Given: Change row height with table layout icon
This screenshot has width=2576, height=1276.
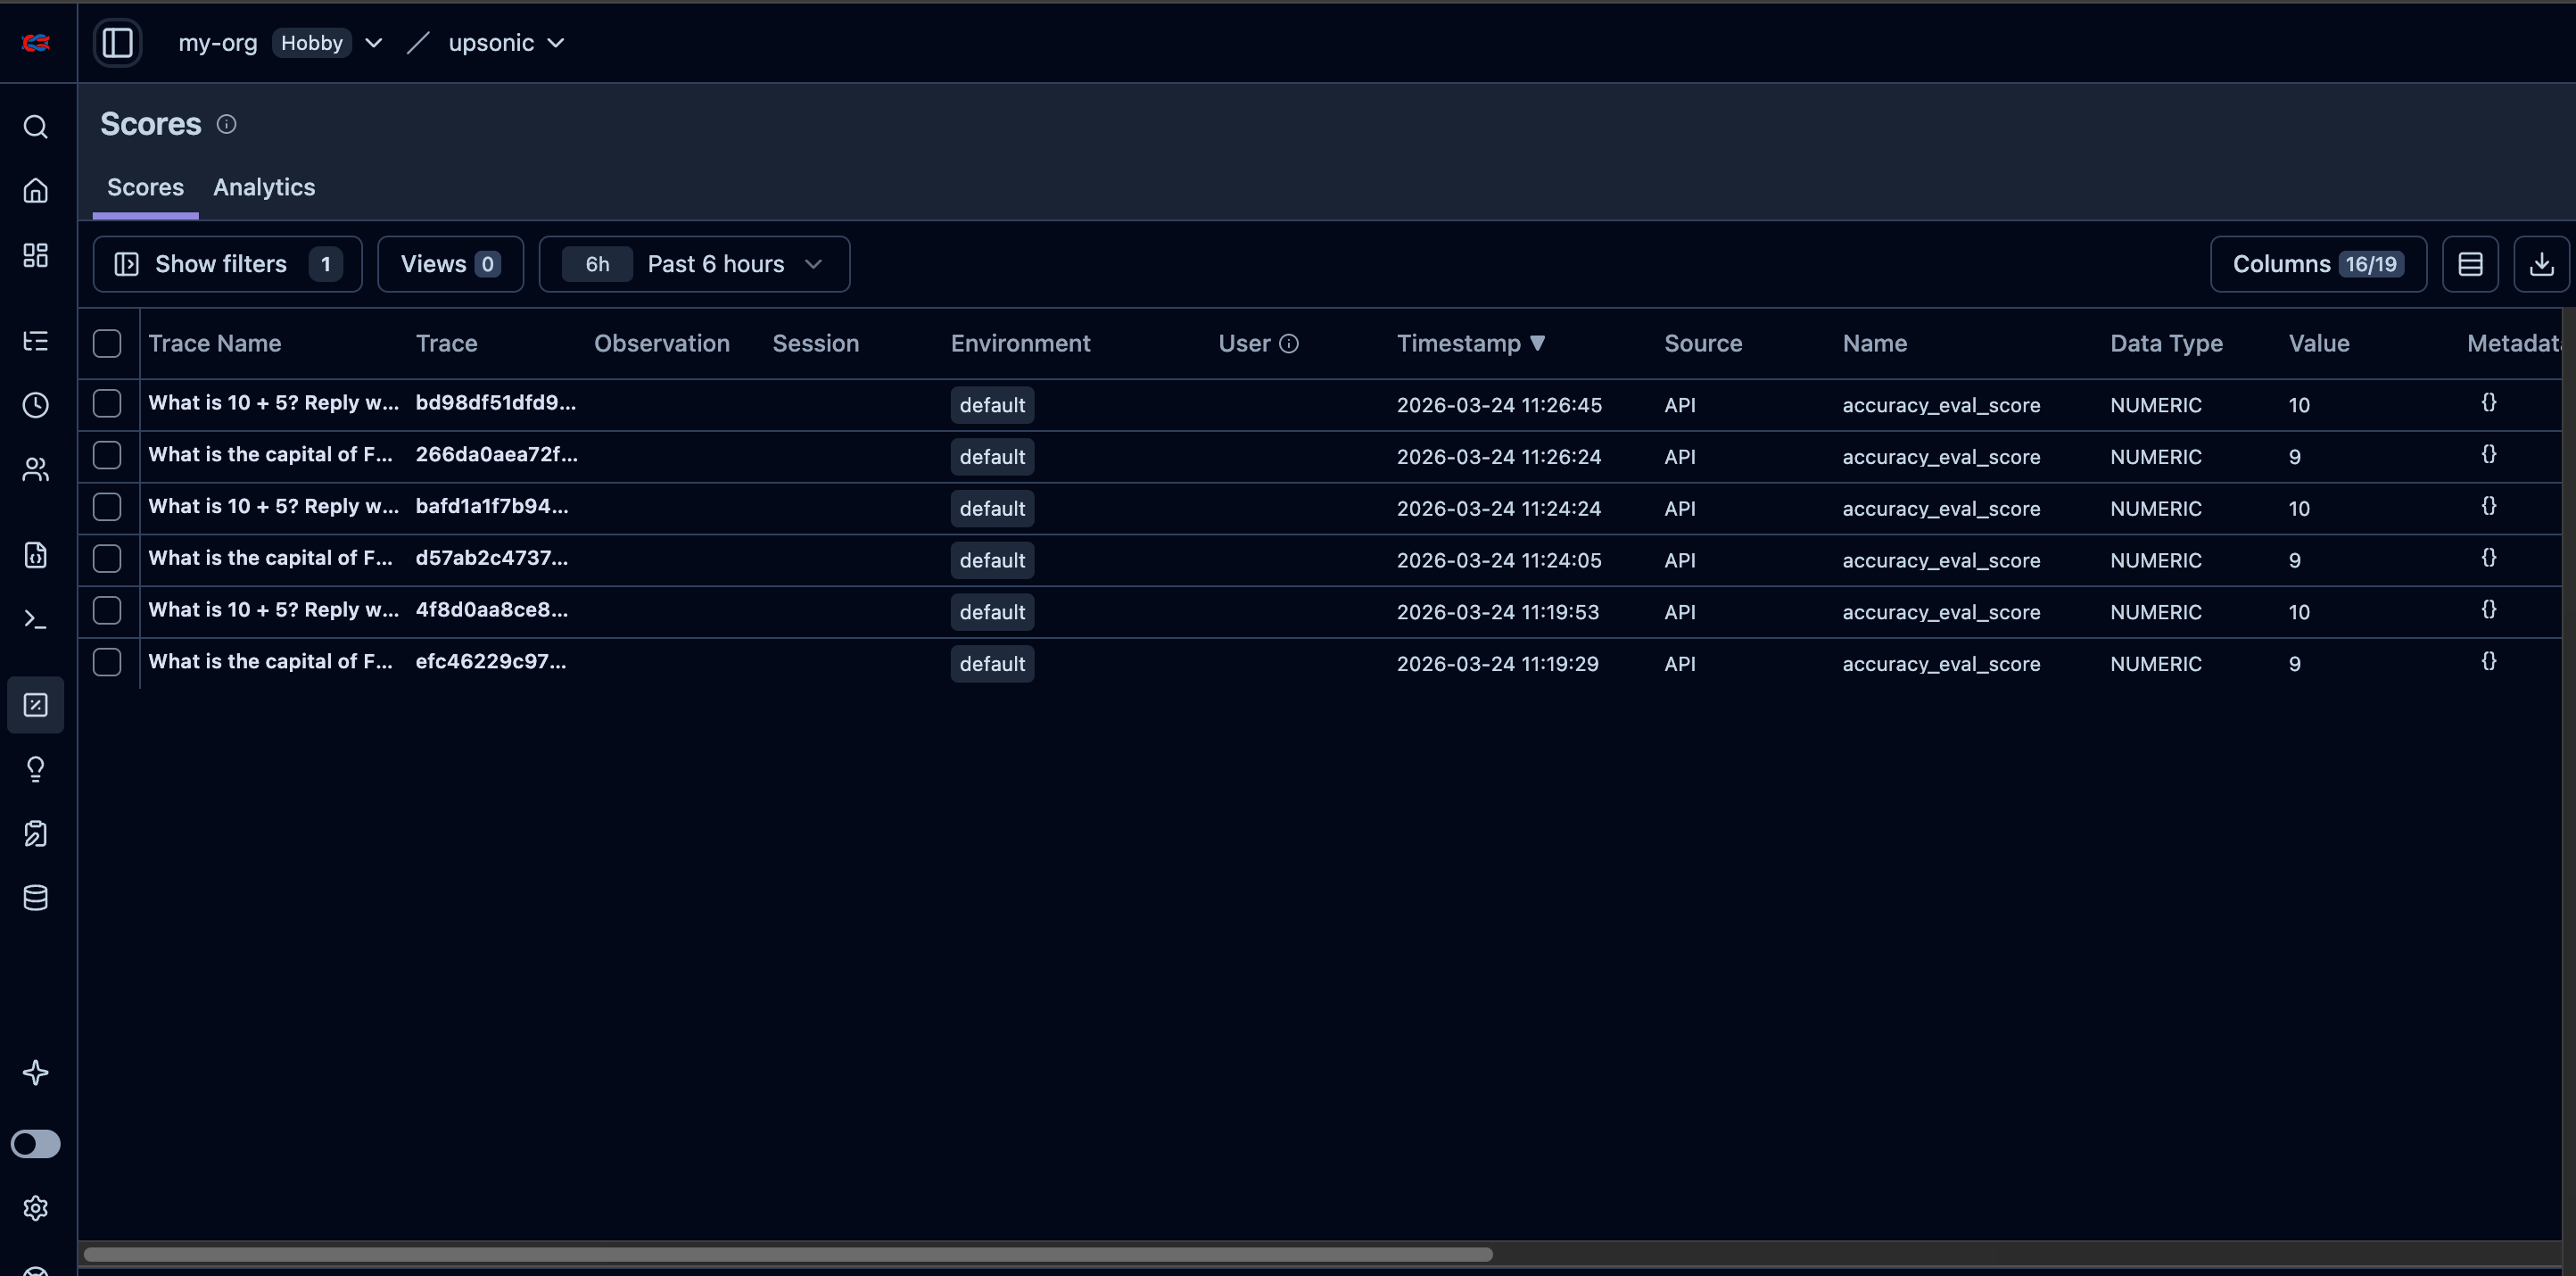Looking at the screenshot, I should (x=2470, y=264).
